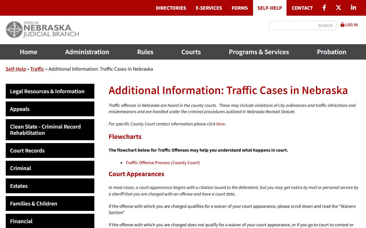Go to Home in main navigation
Viewport: 366px width, 228px height.
coord(29,52)
